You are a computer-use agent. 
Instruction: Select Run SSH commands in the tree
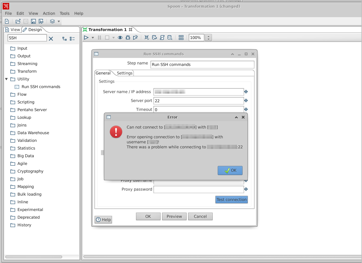point(41,87)
